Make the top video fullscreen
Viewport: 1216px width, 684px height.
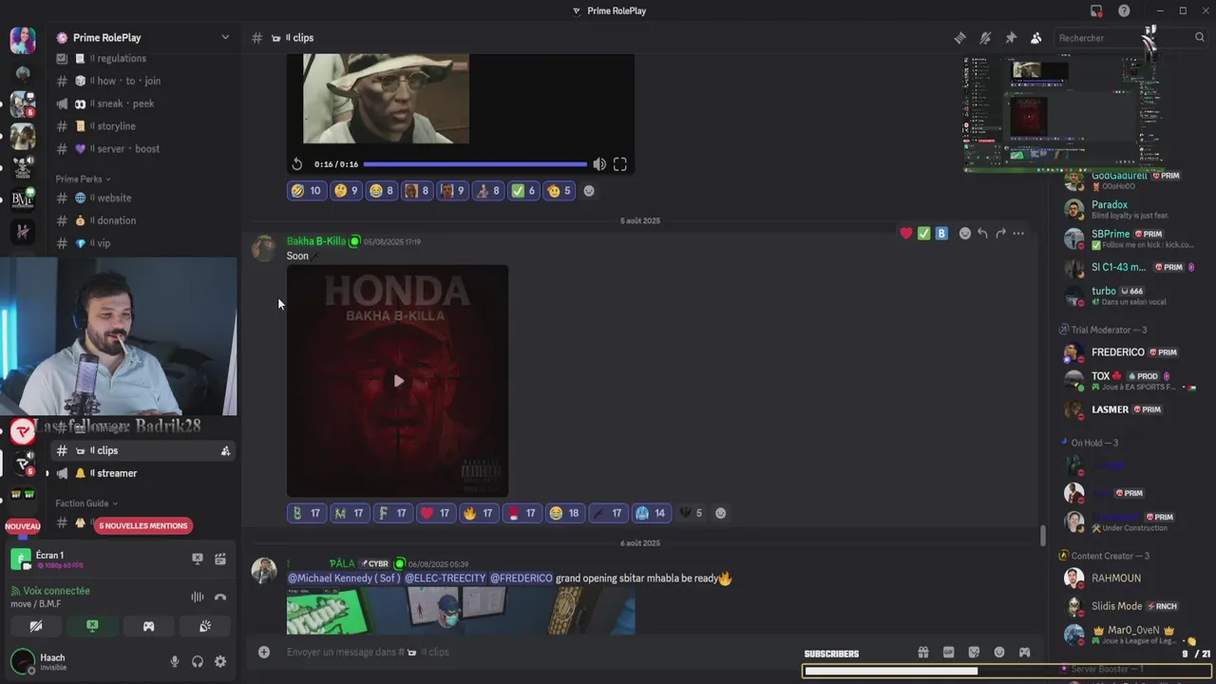(620, 164)
